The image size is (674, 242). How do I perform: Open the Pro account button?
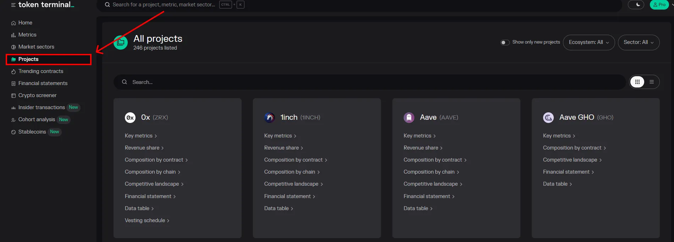tap(659, 5)
